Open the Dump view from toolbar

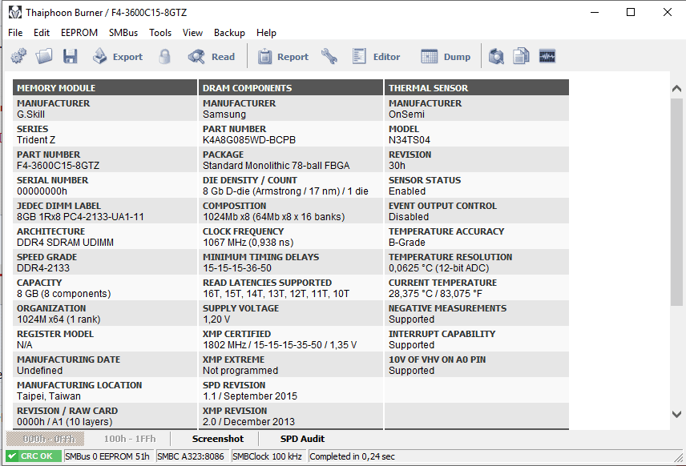point(446,56)
